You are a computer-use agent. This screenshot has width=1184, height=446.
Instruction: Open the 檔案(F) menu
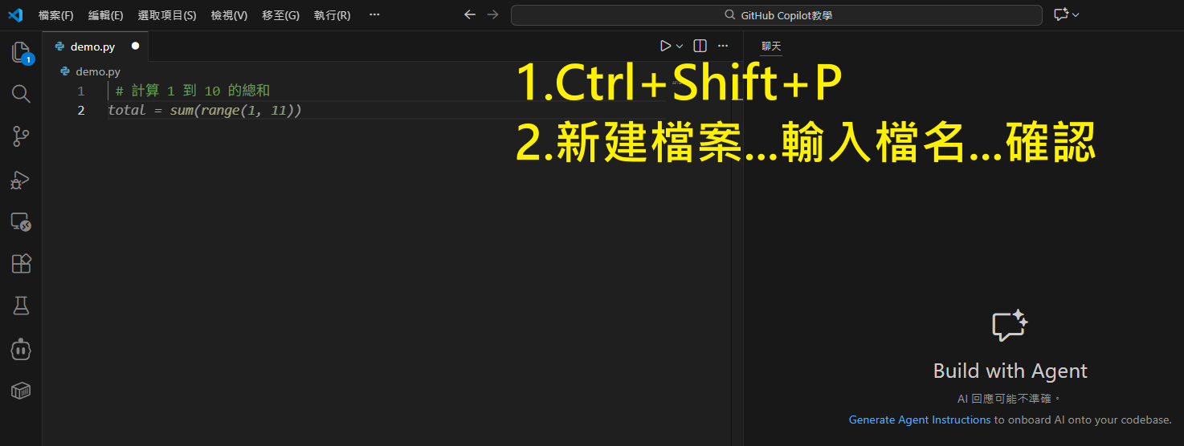(x=56, y=15)
